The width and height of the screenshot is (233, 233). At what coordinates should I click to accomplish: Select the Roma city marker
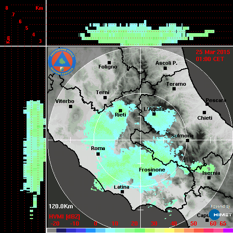coord(98,154)
